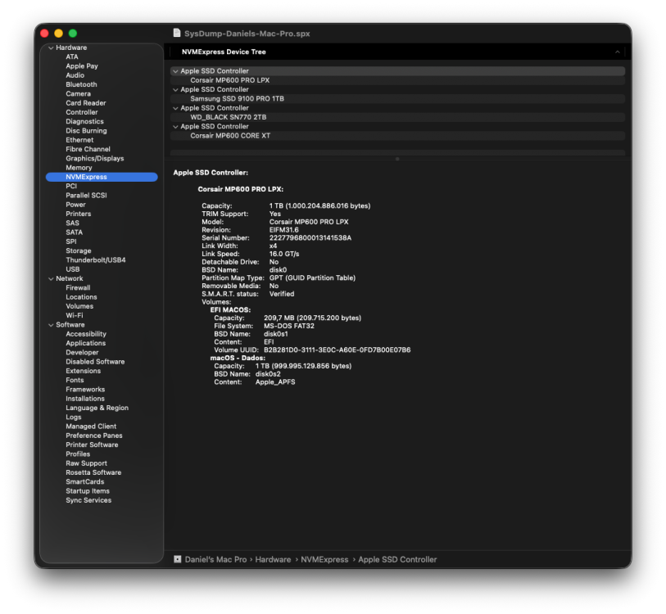Select SATA in the sidebar
Screen dimensions: 666x614
point(75,233)
